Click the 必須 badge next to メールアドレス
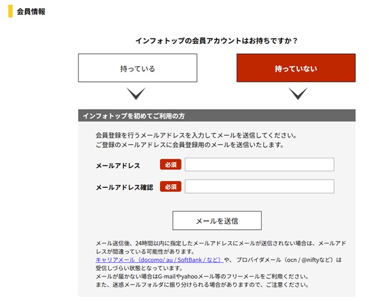Viewport: 369px width, 301px height. [170, 165]
